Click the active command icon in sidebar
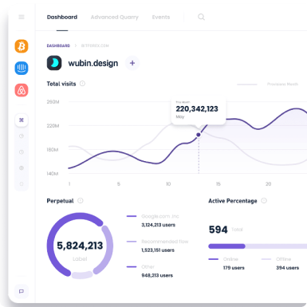The height and width of the screenshot is (307, 307). [x=22, y=120]
